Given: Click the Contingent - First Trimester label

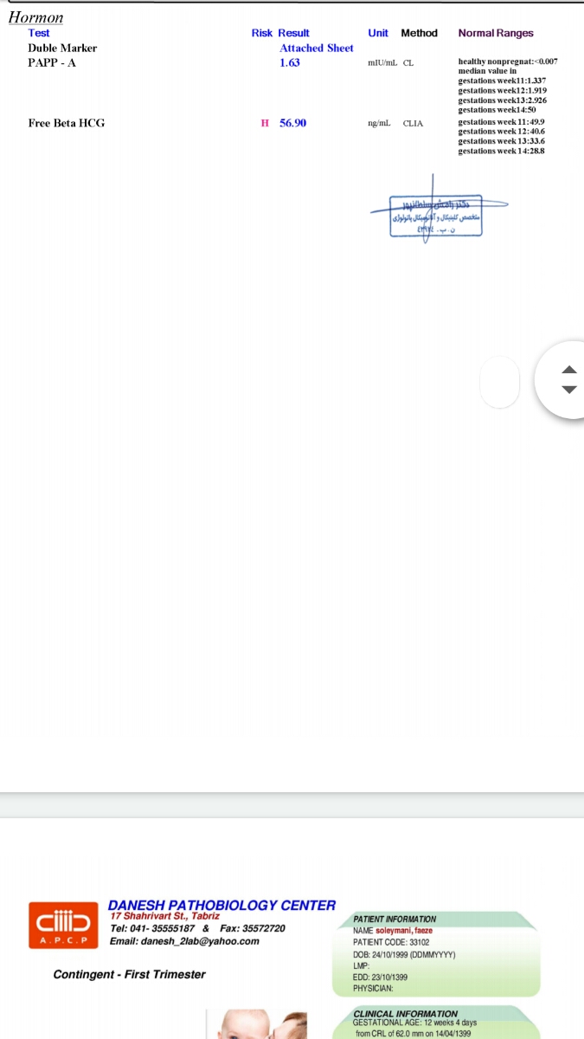Looking at the screenshot, I should [x=130, y=974].
